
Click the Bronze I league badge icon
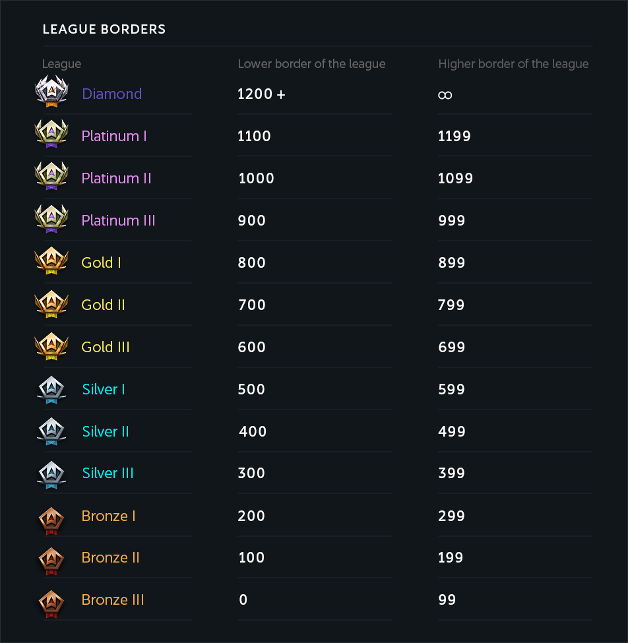pos(51,516)
